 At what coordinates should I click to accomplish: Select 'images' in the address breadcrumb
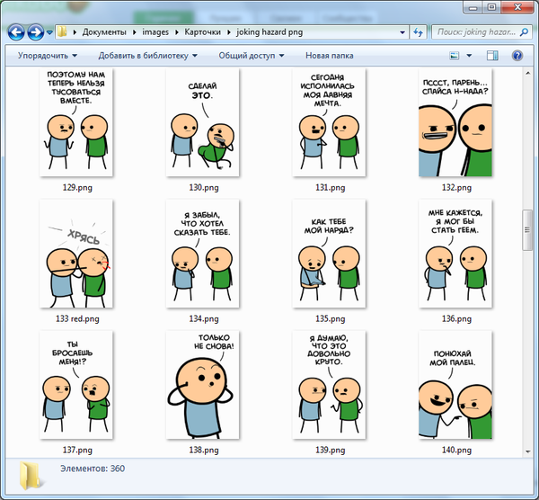coord(155,32)
